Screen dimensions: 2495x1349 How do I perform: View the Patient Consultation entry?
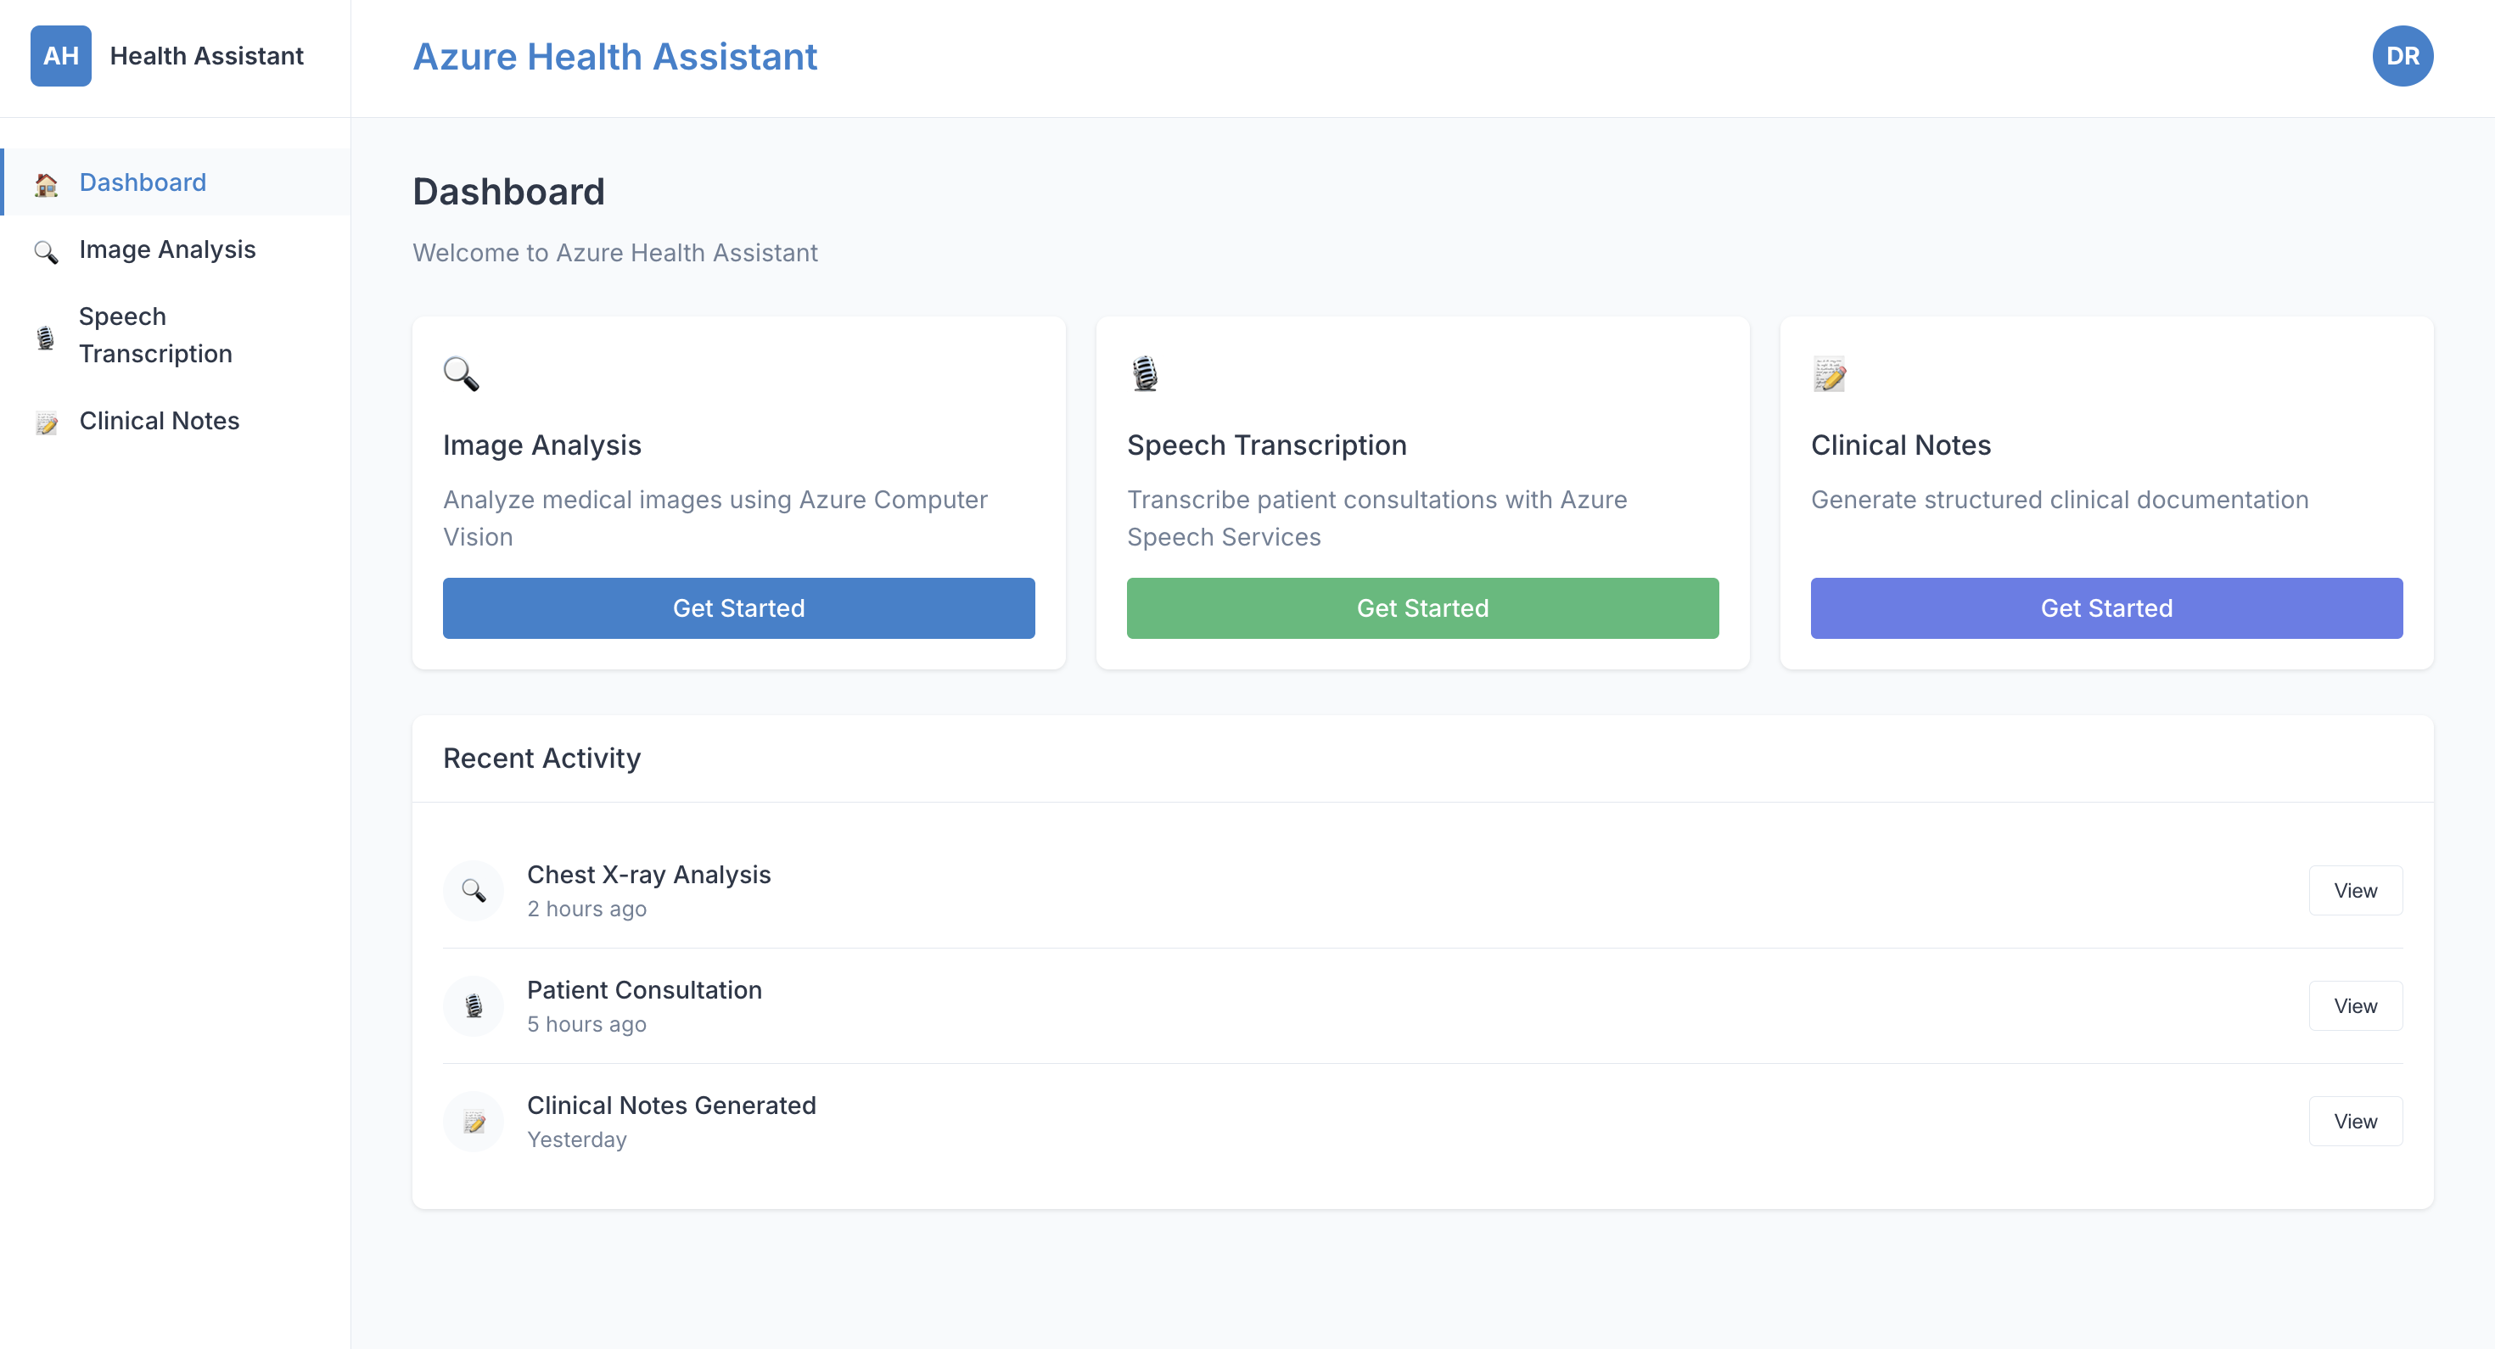(x=2355, y=1006)
